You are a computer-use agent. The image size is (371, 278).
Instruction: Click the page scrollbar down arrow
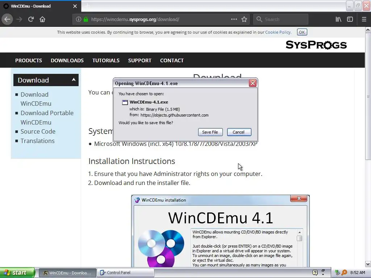click(368, 264)
